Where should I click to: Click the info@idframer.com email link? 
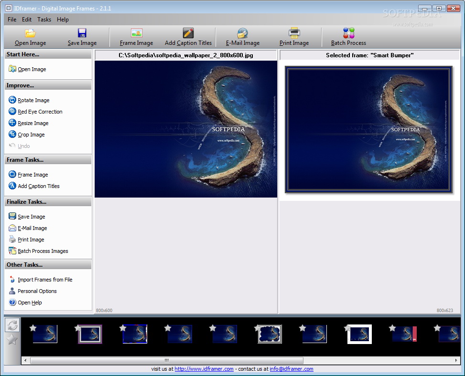[292, 369]
